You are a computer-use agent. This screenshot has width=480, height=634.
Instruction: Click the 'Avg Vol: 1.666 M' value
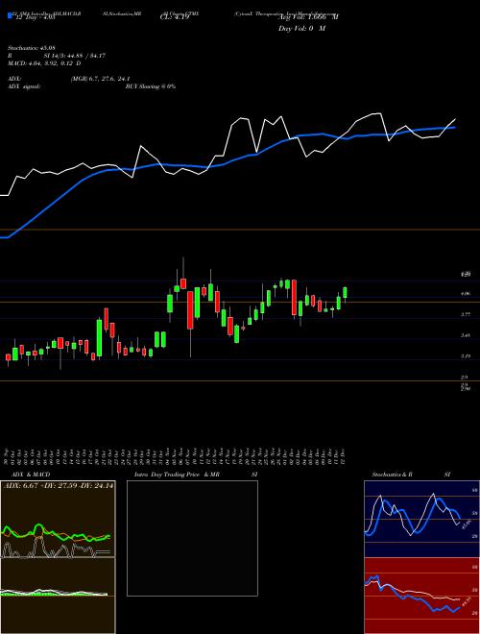pyautogui.click(x=308, y=17)
